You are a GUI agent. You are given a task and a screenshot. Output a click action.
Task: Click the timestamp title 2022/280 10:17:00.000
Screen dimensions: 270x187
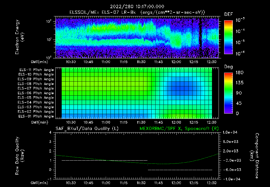(x=137, y=7)
